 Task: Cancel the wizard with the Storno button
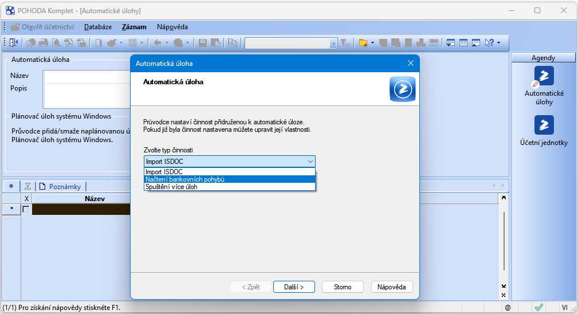click(x=343, y=287)
